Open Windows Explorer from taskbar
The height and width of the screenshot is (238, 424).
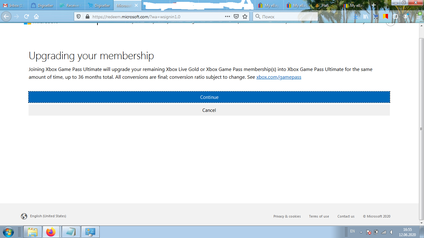[x=33, y=232]
